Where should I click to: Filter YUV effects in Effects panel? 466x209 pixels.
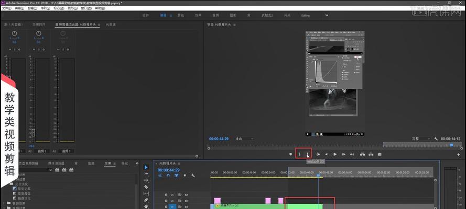pos(71,170)
